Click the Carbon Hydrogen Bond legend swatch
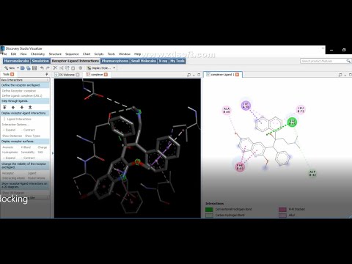352x264 pixels. (x=209, y=216)
